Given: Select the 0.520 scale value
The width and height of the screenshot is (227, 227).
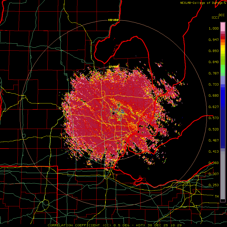Looking at the screenshot, I should pyautogui.click(x=214, y=129).
